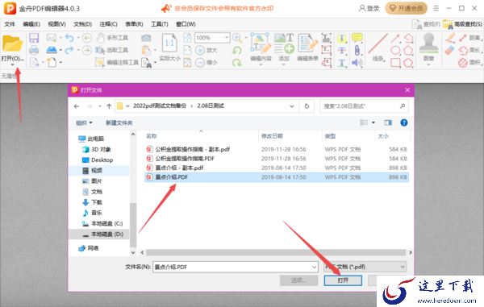Expand the dropdown arrow under 打开(O)

click(13, 64)
